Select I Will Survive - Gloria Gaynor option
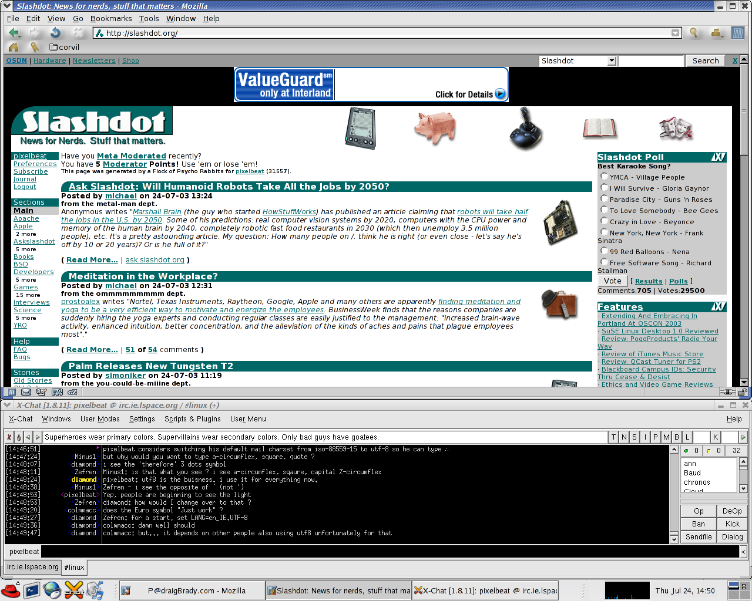The height and width of the screenshot is (601, 752). [x=605, y=187]
